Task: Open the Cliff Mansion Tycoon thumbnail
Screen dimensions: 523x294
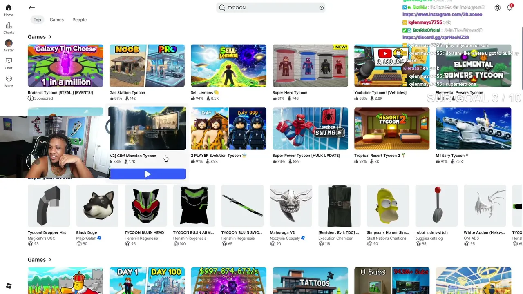Action: (147, 128)
